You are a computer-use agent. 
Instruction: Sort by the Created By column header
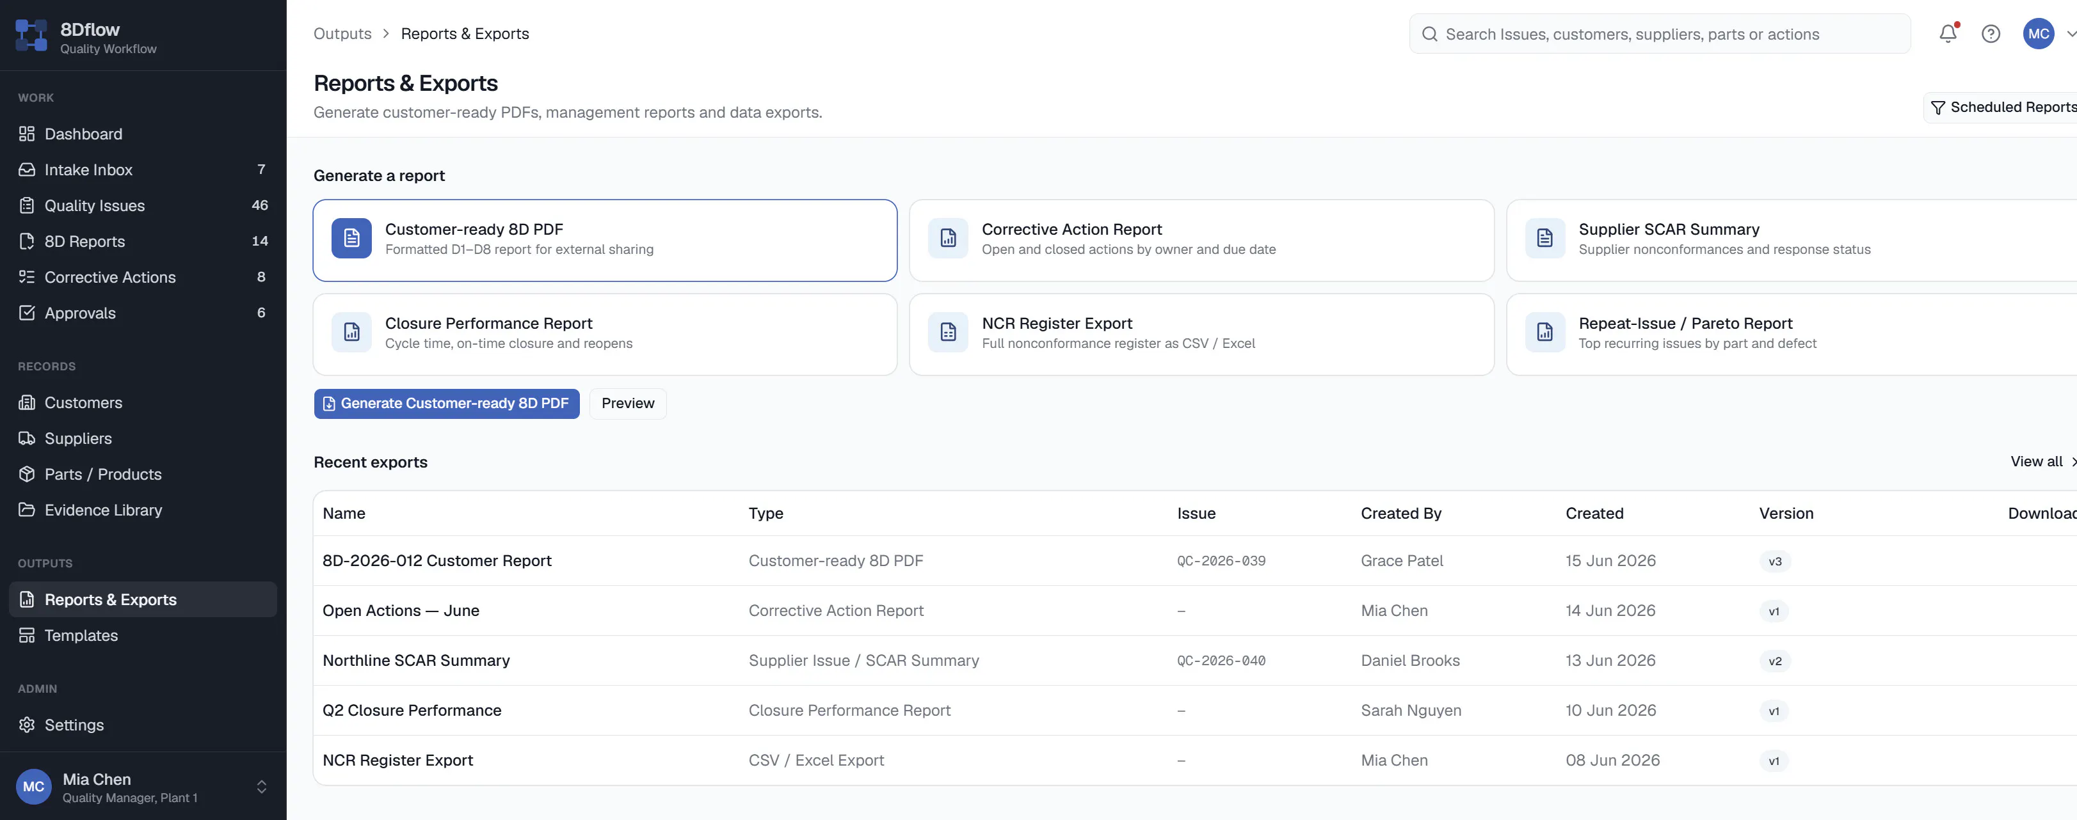pyautogui.click(x=1400, y=513)
